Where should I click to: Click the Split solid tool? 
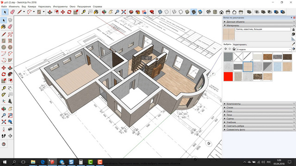coord(283,12)
